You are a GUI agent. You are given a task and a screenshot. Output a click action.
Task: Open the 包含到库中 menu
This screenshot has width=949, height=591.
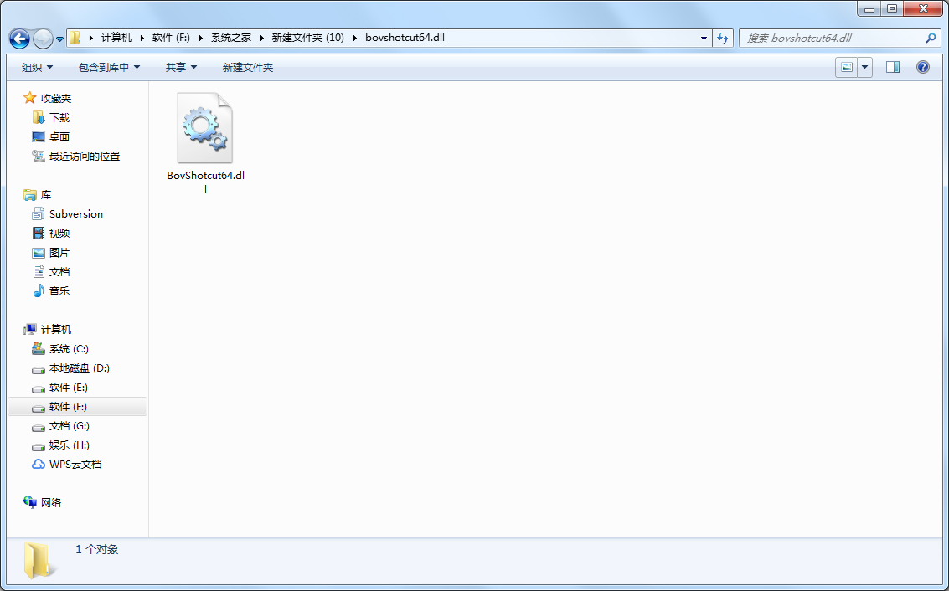(109, 67)
